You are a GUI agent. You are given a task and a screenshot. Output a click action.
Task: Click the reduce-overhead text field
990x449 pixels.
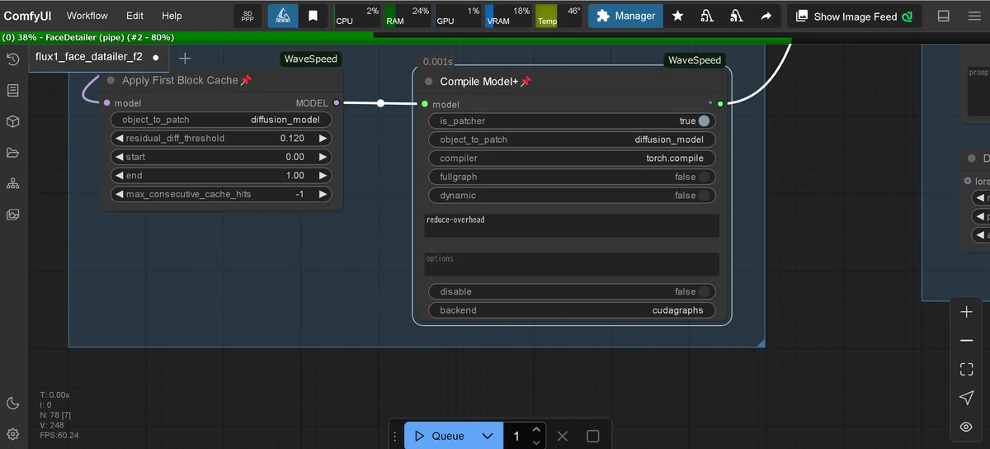point(572,225)
